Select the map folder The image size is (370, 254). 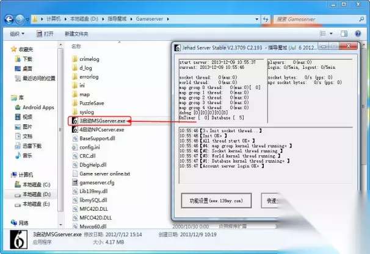coord(81,94)
